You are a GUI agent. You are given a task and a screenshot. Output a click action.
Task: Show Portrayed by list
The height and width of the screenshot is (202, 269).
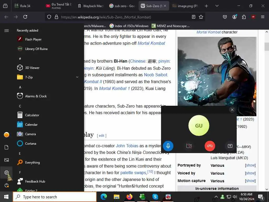(x=250, y=165)
